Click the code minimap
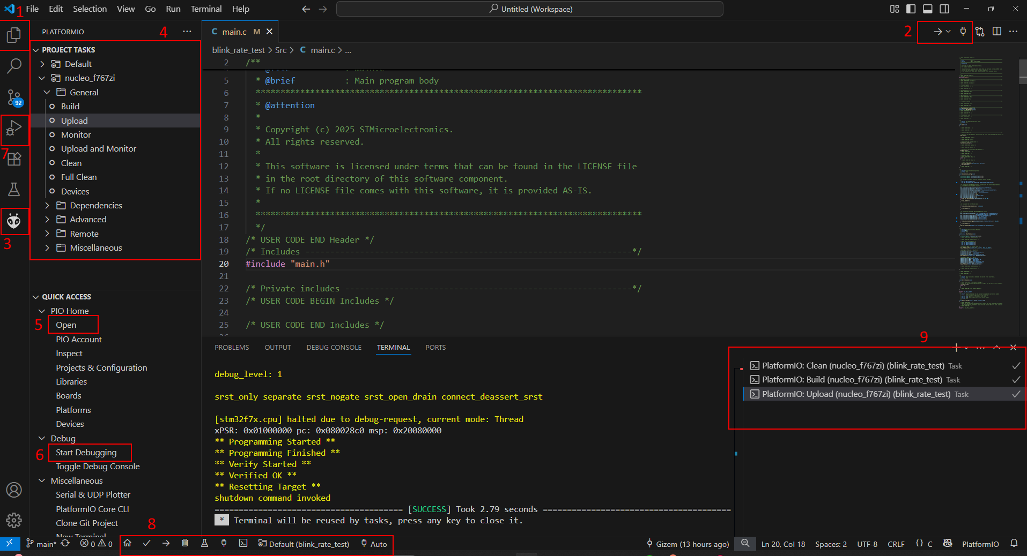The width and height of the screenshot is (1027, 556). point(981,182)
